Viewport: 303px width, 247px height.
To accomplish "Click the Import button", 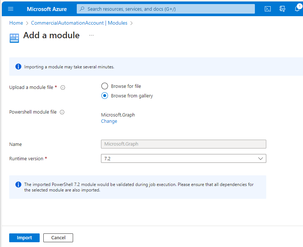I will click(x=24, y=237).
